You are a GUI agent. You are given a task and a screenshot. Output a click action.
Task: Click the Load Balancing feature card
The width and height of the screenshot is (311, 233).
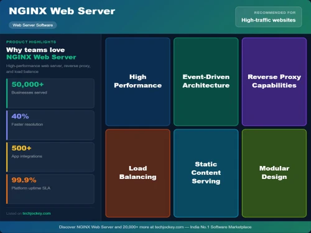tap(138, 173)
